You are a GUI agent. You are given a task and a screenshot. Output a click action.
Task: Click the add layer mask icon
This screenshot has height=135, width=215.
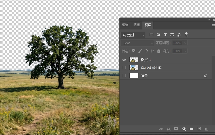pos(176,128)
